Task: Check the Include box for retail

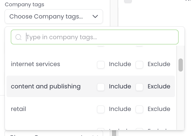Action: click(x=101, y=109)
